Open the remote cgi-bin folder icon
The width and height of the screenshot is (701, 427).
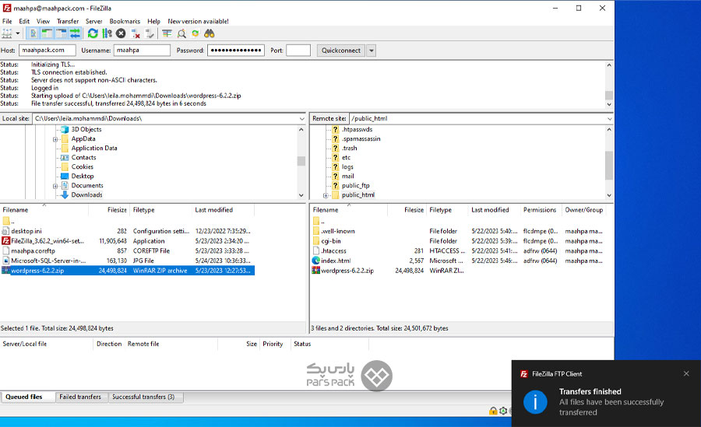pos(316,241)
